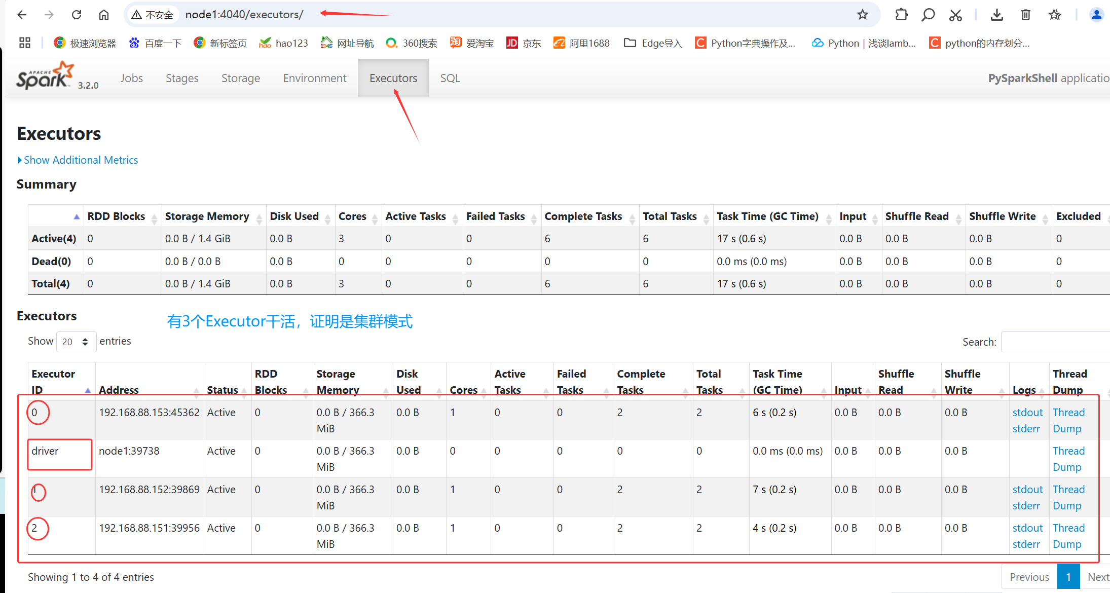Click the scissors screenshot icon
This screenshot has height=593, width=1110.
point(955,15)
